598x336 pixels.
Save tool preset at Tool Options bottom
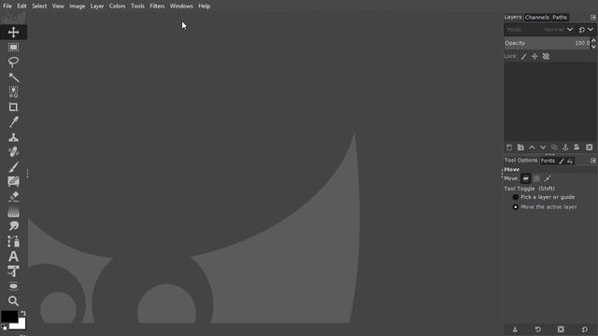click(x=515, y=329)
